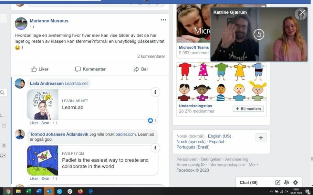Open the Annonsering footer link
The image size is (313, 195).
tap(237, 159)
